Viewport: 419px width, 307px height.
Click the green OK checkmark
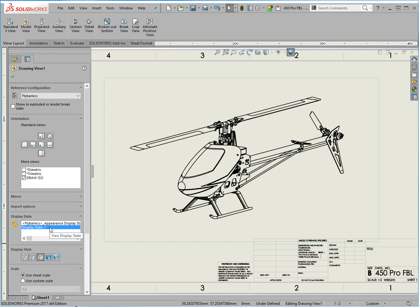pyautogui.click(x=13, y=77)
